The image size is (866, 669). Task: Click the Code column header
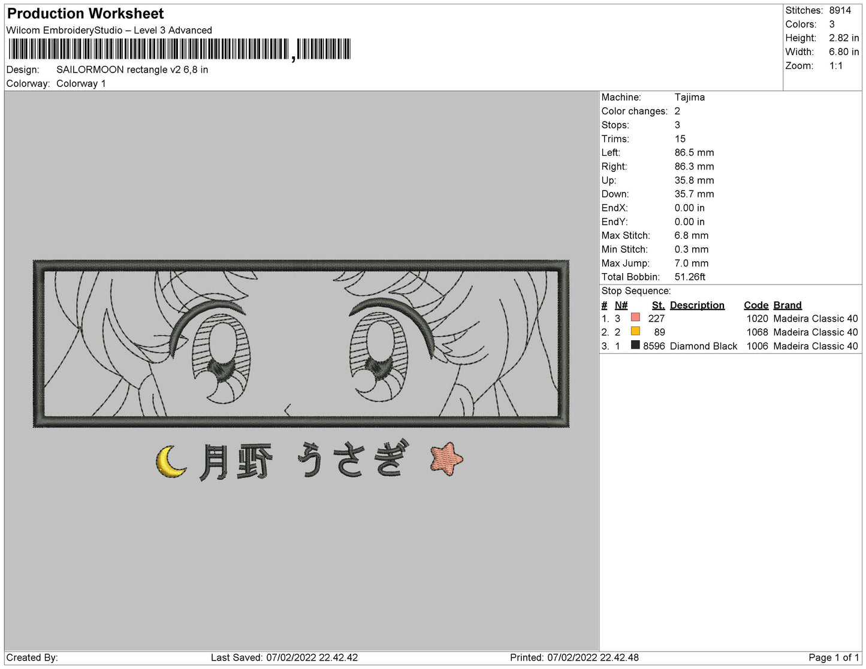pos(756,305)
